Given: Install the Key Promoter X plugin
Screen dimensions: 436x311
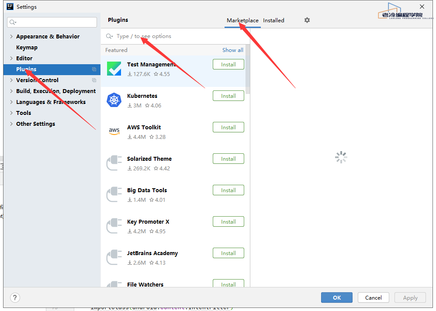Looking at the screenshot, I should click(x=228, y=221).
